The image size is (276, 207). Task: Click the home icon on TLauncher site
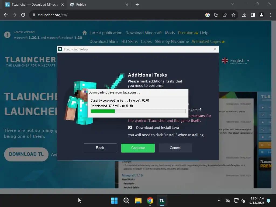(x=85, y=33)
